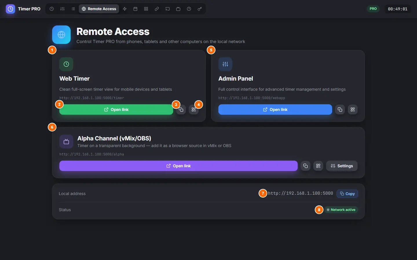Viewport: 417px width, 260px height.
Task: Copy the Web Timer URL
Action: point(181,109)
